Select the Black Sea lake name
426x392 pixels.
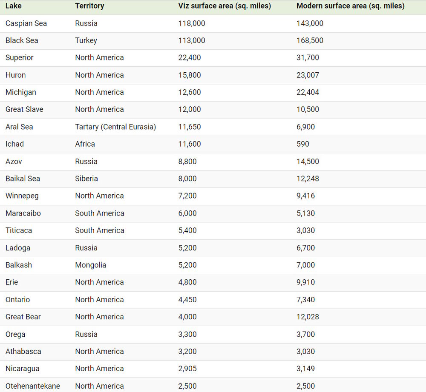pos(22,40)
